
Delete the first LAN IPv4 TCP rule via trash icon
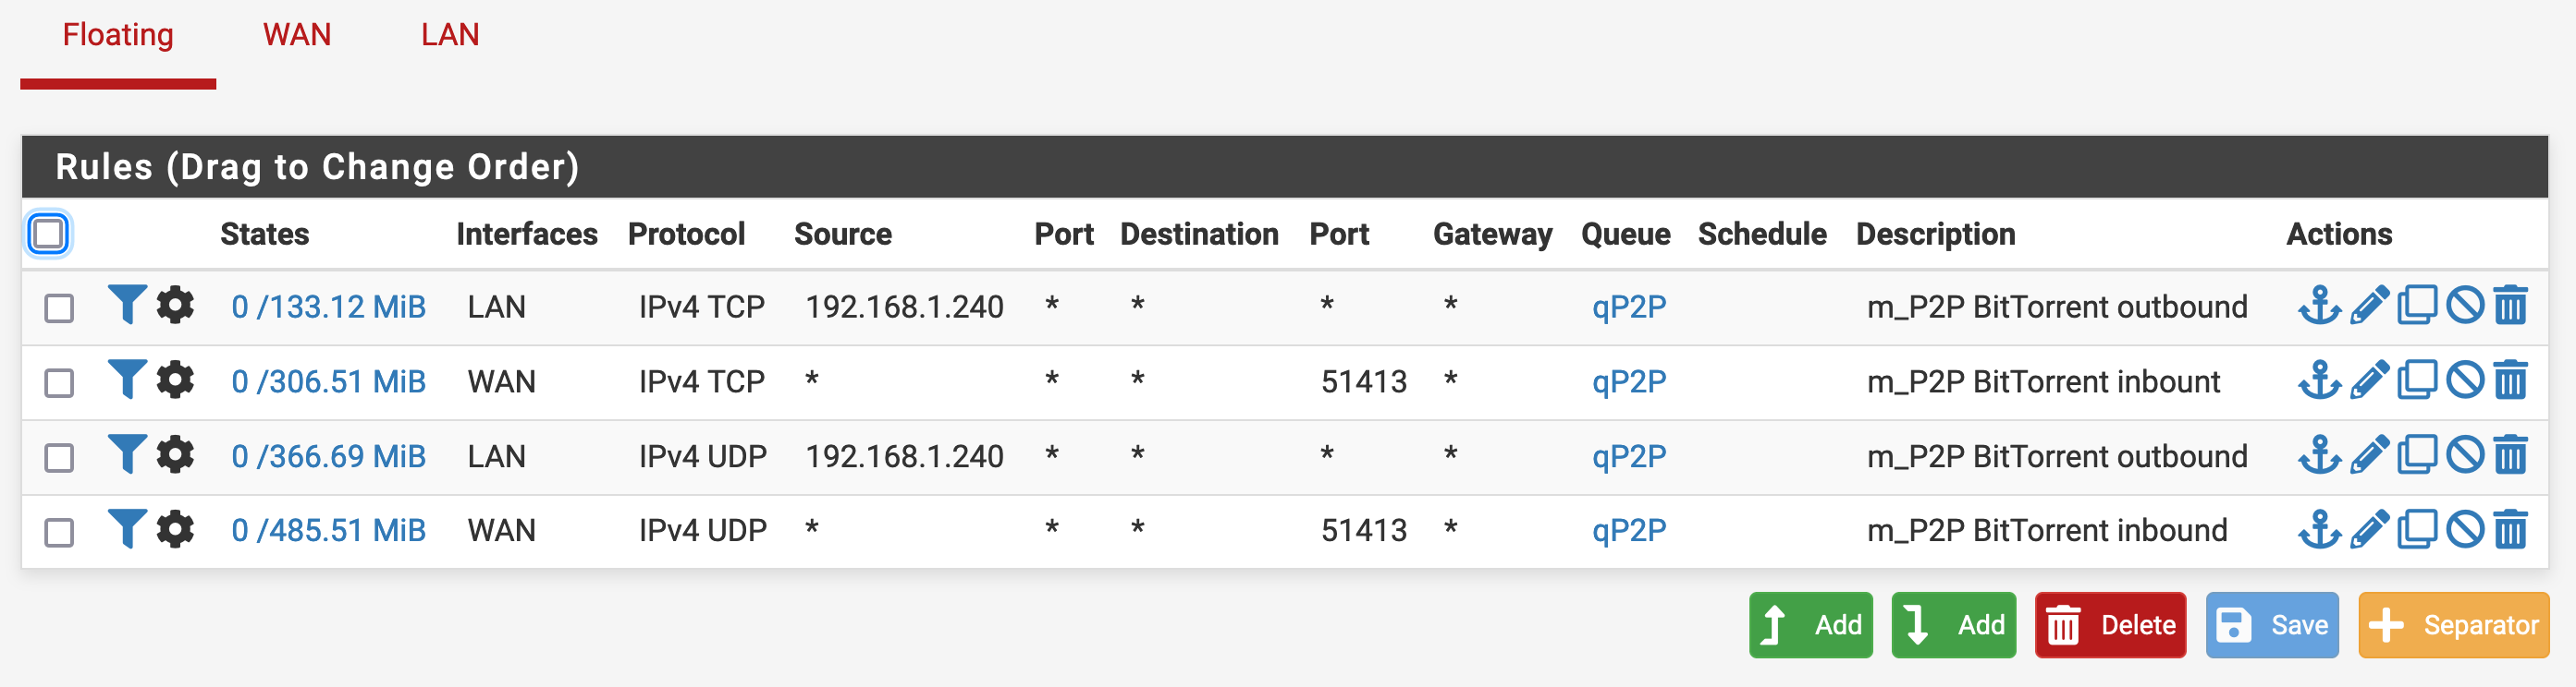pyautogui.click(x=2510, y=306)
